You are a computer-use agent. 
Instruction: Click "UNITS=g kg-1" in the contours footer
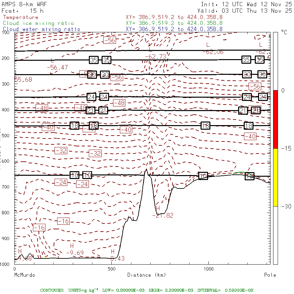pos(83,290)
